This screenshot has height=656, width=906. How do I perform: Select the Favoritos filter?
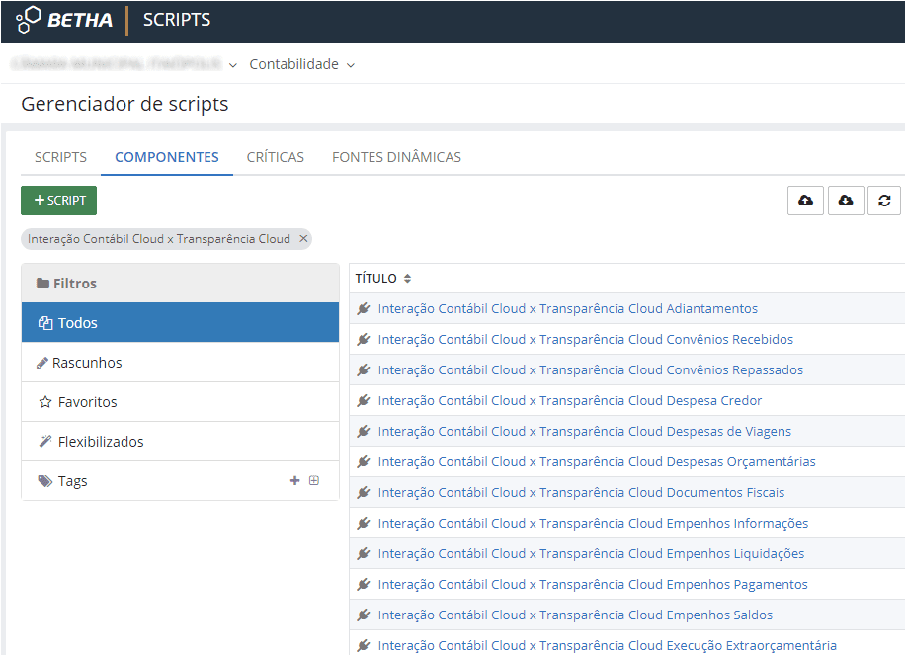point(87,402)
